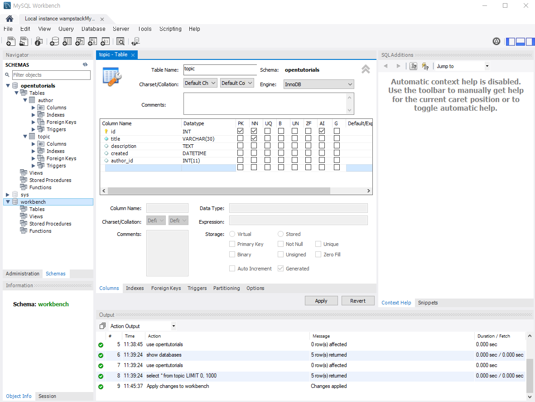This screenshot has height=402, width=535.
Task: Check UQ for description column
Action: (267, 146)
